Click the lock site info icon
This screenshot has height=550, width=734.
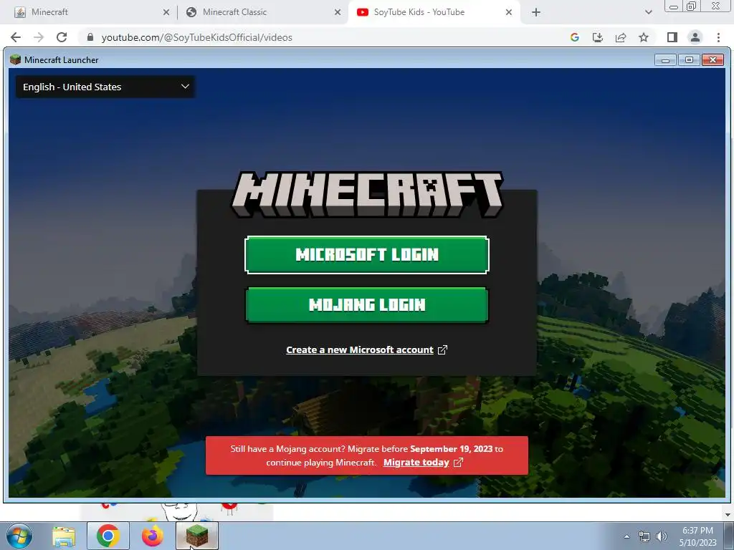click(x=90, y=37)
